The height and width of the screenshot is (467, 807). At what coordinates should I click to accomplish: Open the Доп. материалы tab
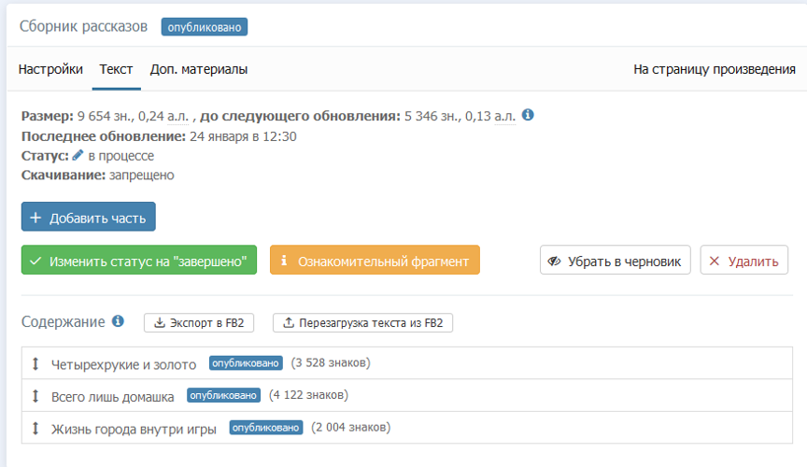(x=199, y=69)
